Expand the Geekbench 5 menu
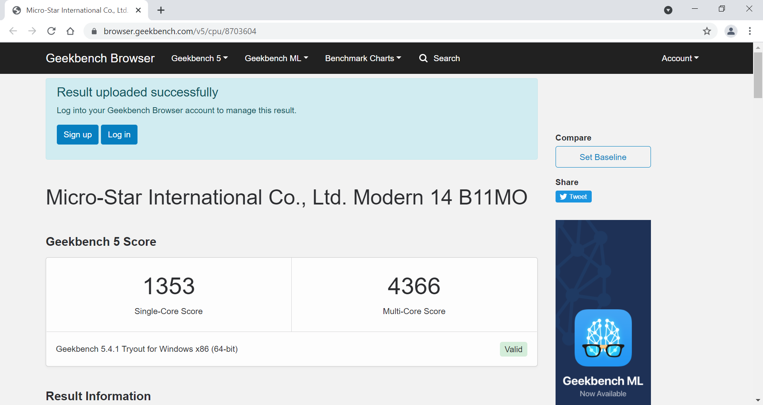This screenshot has width=763, height=405. (x=199, y=58)
